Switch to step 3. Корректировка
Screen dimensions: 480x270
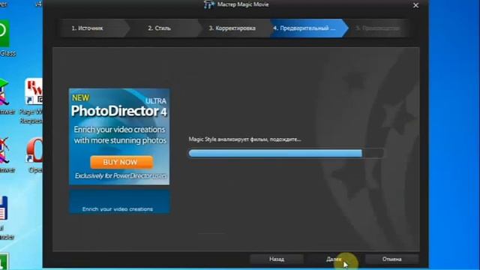(232, 28)
